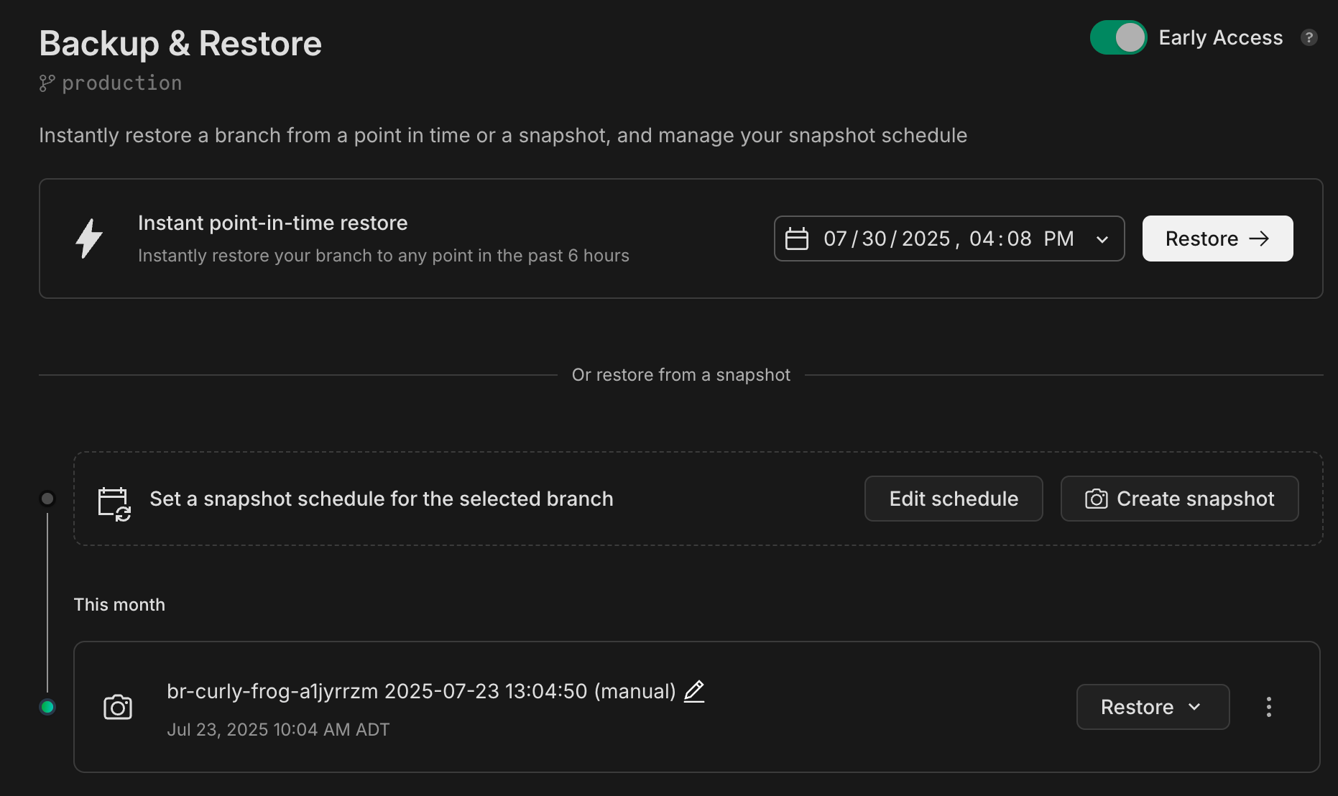Click the branch icon next to production
Screen dimensions: 1338x796
[x=47, y=82]
